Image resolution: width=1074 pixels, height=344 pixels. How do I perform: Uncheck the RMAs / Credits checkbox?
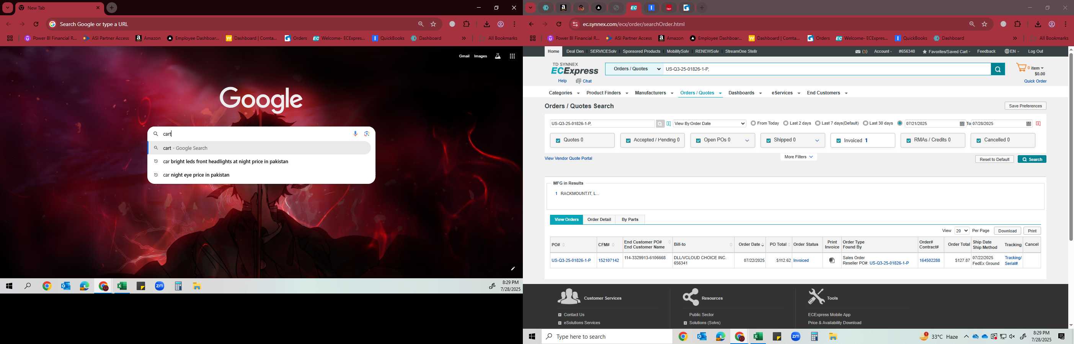point(908,141)
